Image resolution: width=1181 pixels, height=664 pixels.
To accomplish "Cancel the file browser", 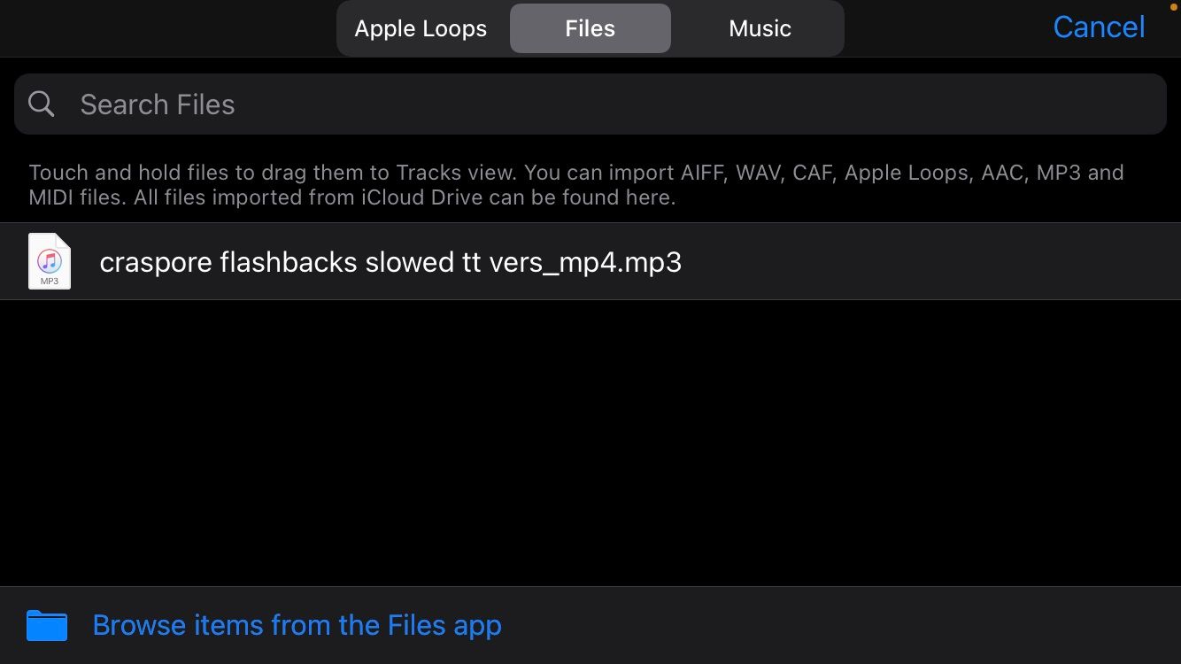I will coord(1099,27).
